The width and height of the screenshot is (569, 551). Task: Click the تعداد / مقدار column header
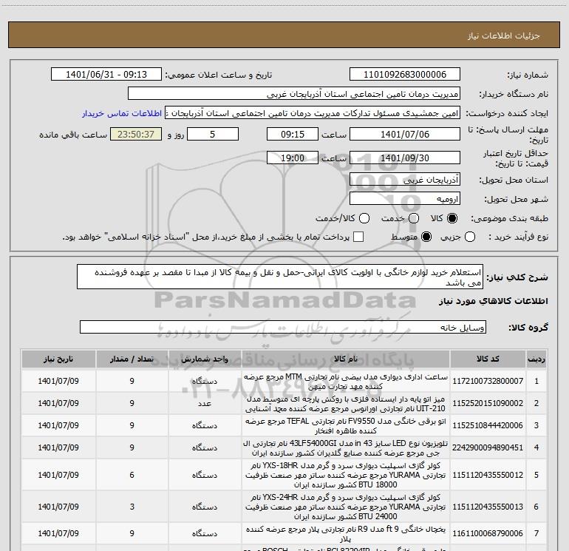(132, 359)
